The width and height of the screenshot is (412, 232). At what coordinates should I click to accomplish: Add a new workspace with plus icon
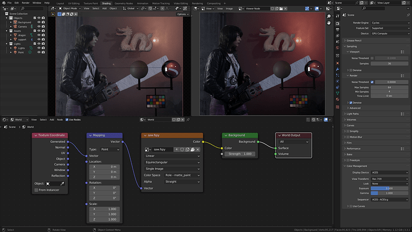tap(225, 4)
